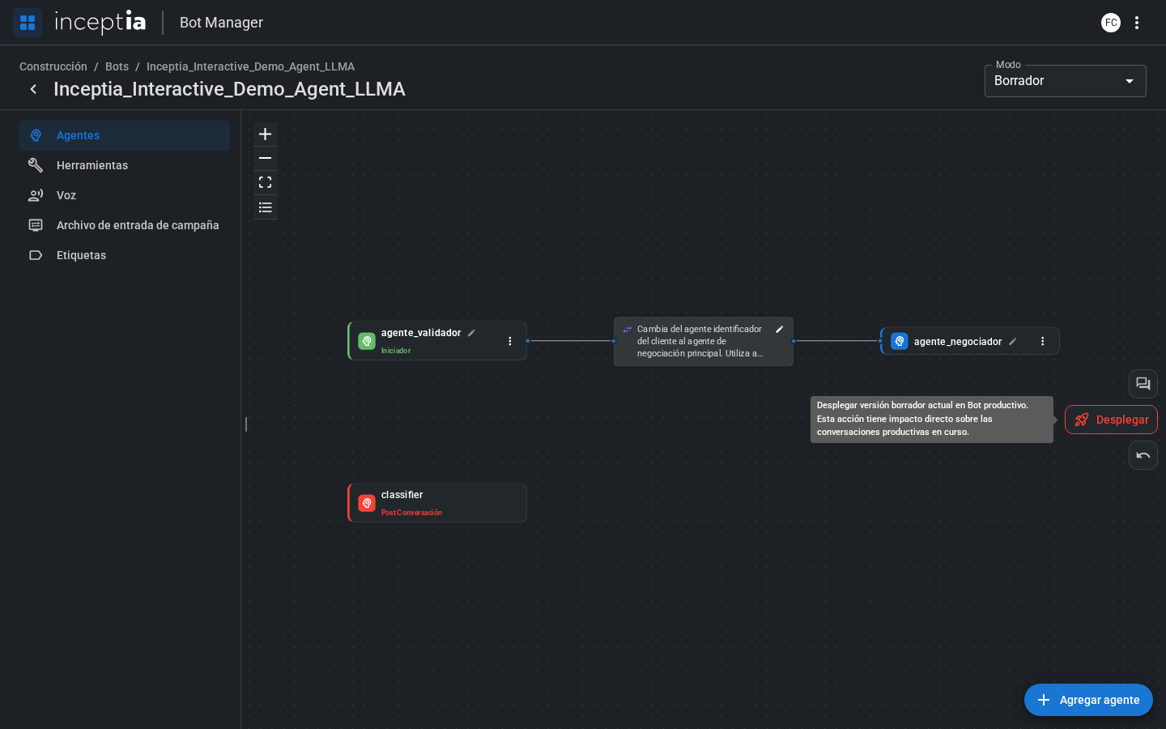Open agente_validador options menu
1166x729 pixels.
[x=510, y=341]
